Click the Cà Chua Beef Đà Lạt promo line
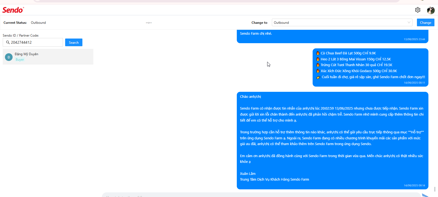 click(x=346, y=53)
